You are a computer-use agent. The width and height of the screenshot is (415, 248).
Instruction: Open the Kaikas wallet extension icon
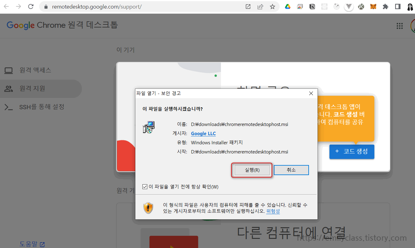(361, 7)
